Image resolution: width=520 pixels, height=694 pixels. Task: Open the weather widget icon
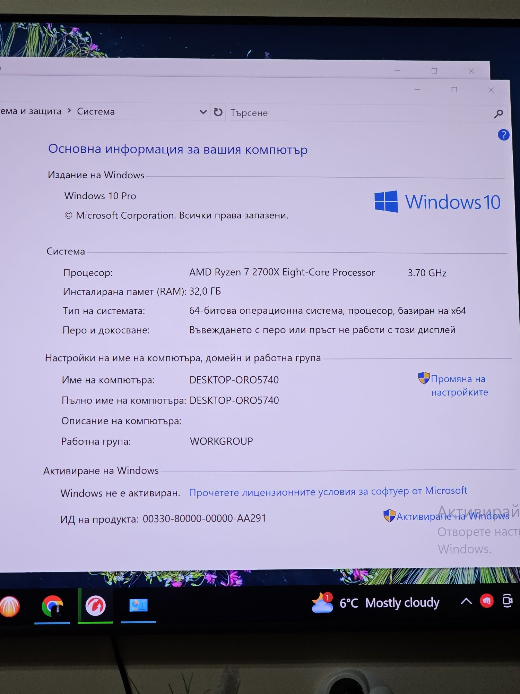[322, 603]
